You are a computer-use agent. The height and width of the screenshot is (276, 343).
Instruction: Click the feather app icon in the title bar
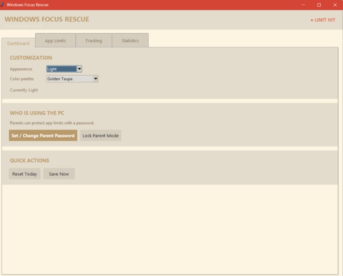[2, 5]
